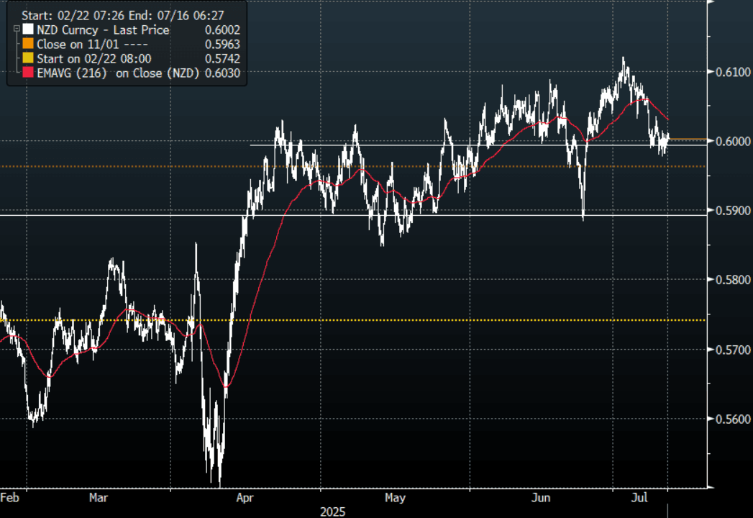Click the 0.6100 price axis label
Screen dimensions: 753x518
(733, 72)
